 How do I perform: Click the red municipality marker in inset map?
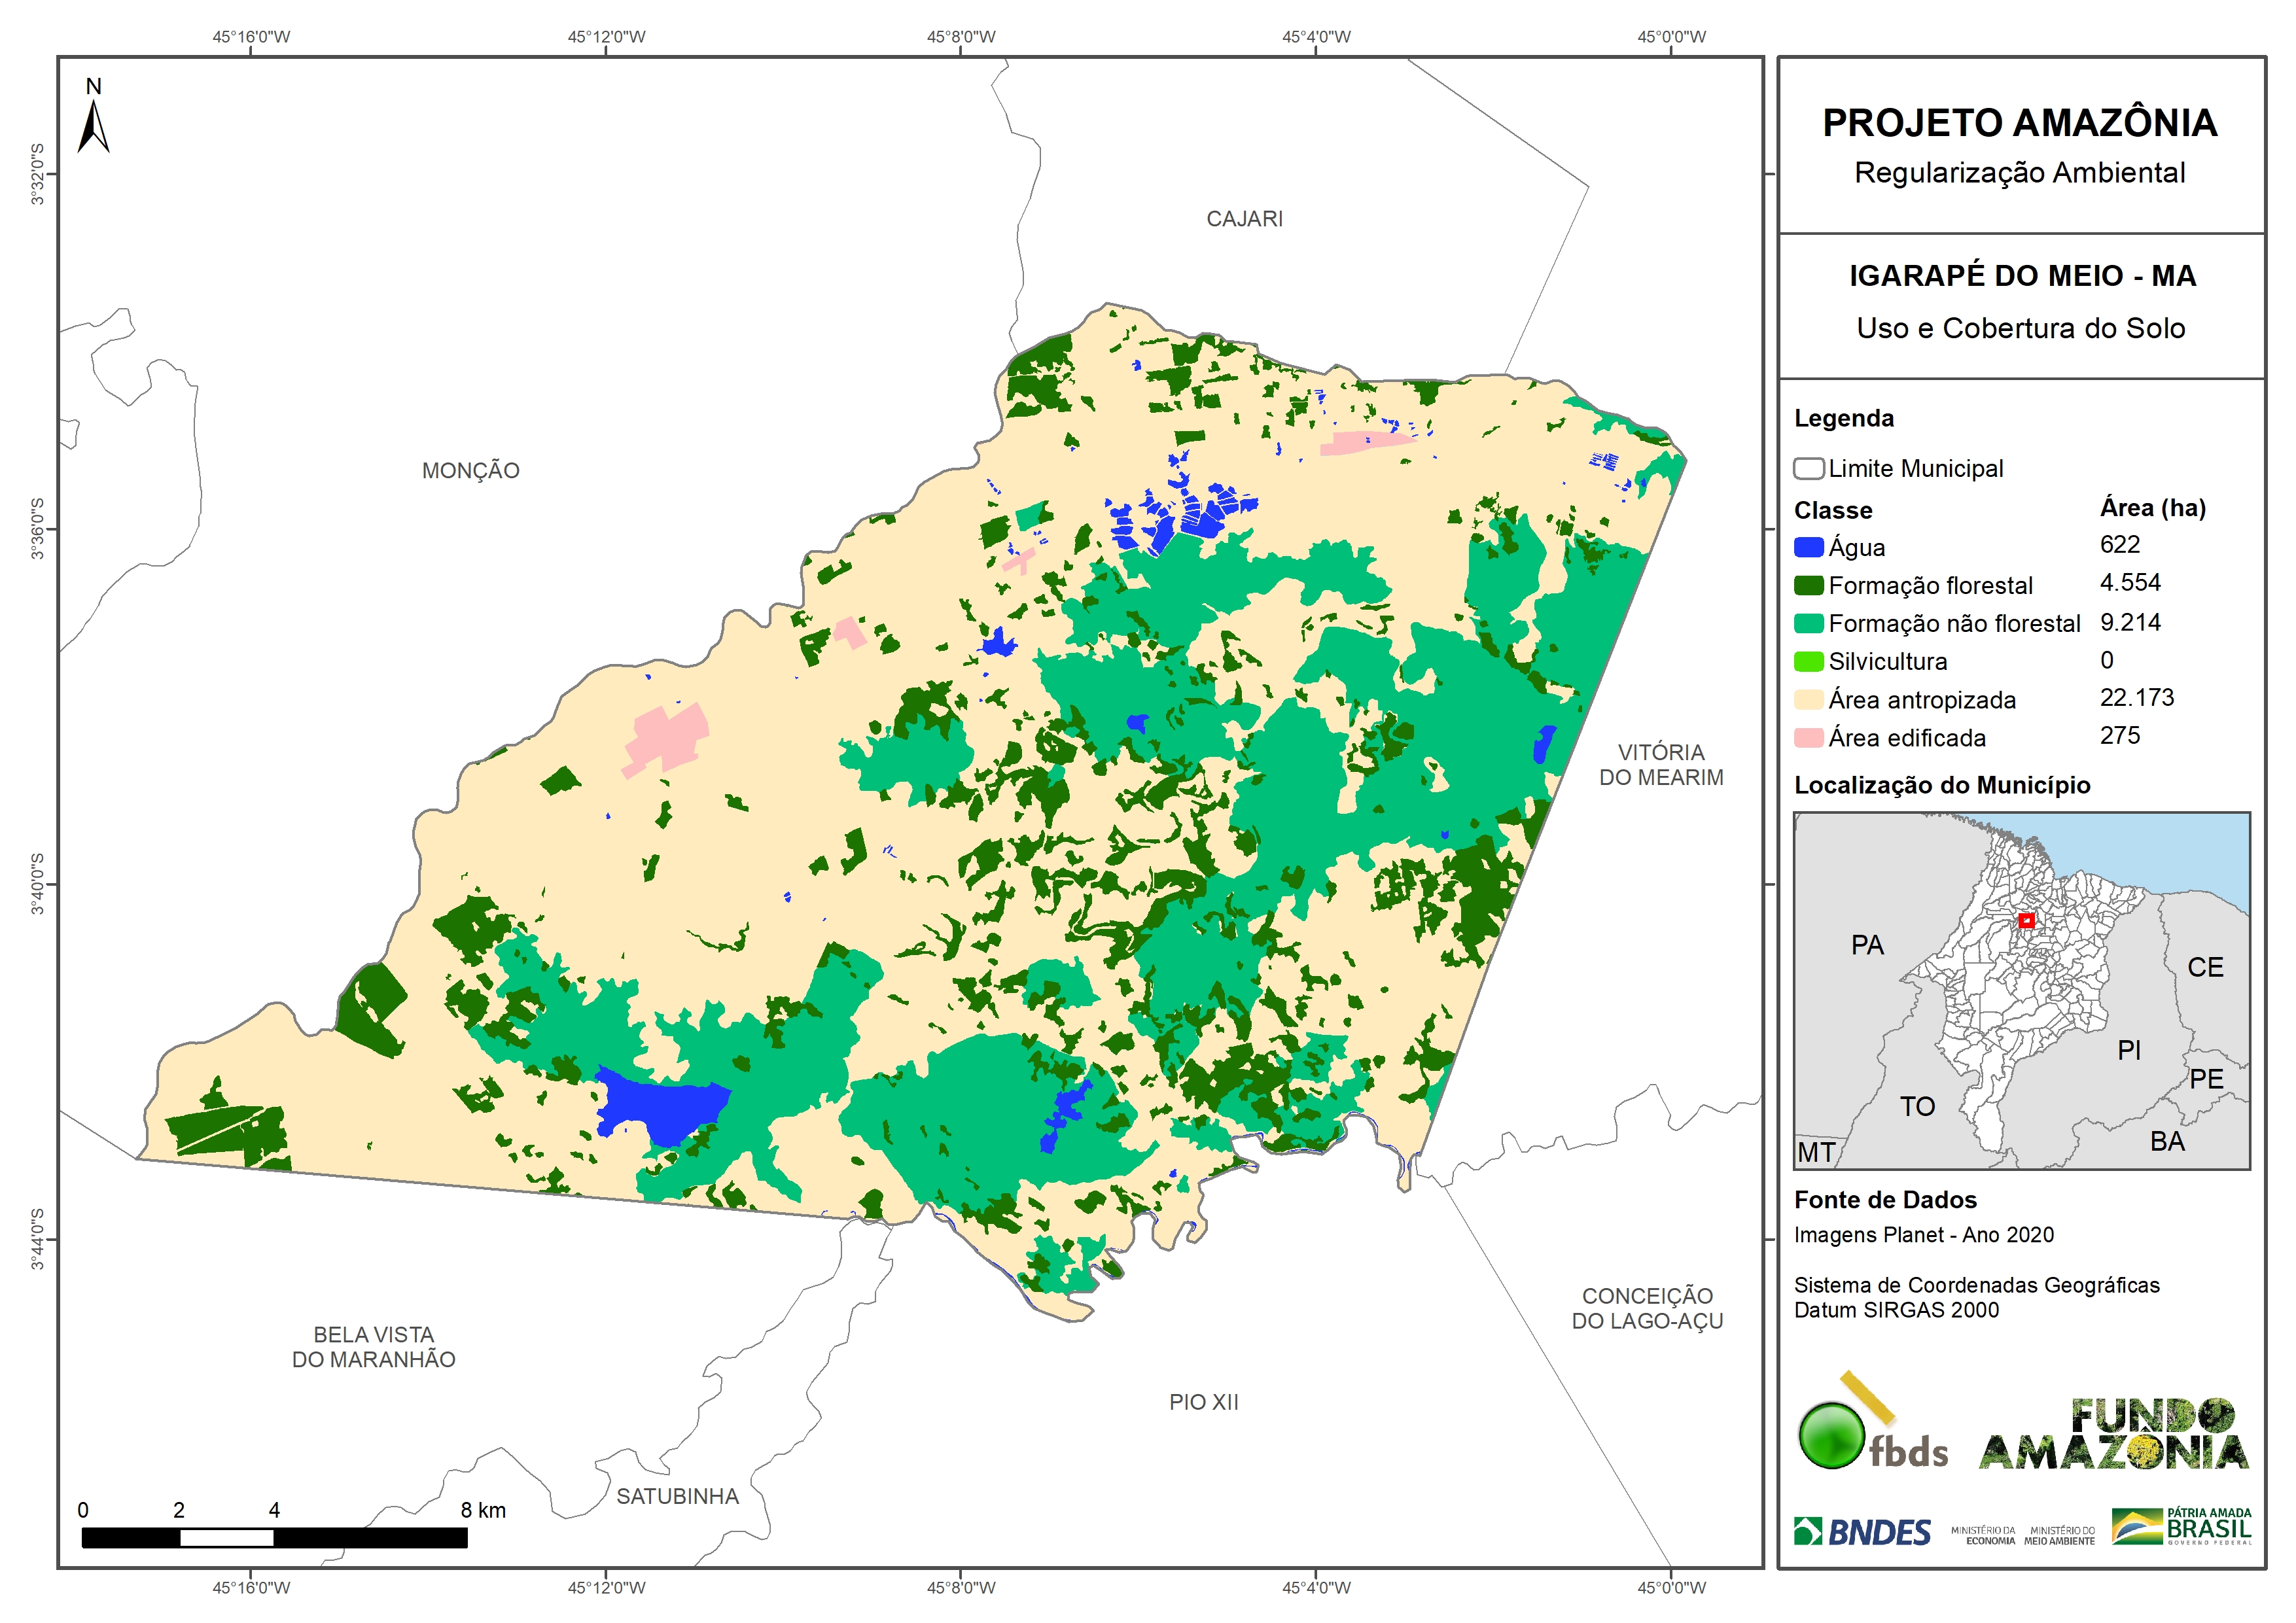(2026, 920)
